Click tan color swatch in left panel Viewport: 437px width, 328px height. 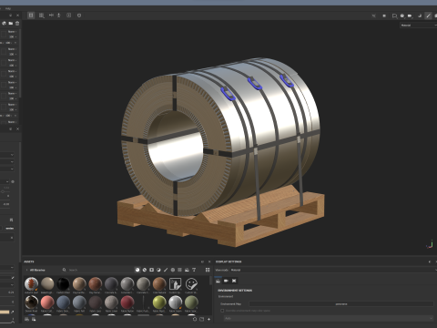(5, 312)
